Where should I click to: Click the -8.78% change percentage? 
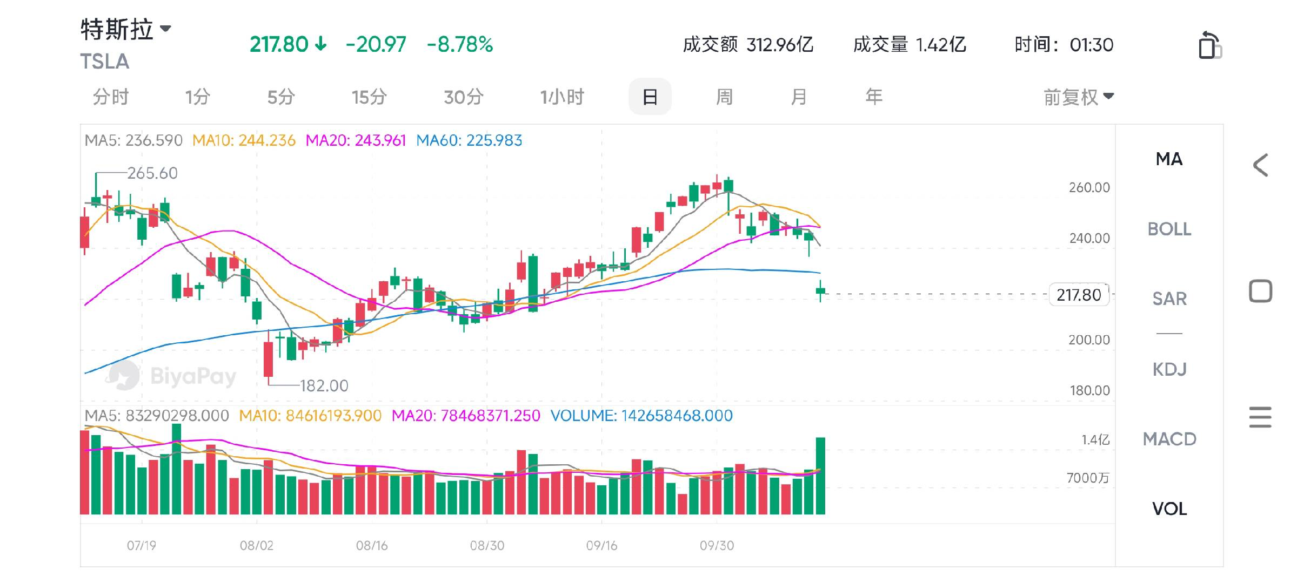[460, 44]
